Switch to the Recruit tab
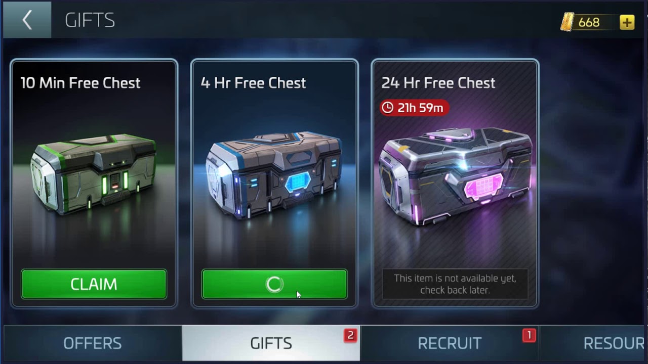Viewport: 648px width, 364px height. pos(450,343)
